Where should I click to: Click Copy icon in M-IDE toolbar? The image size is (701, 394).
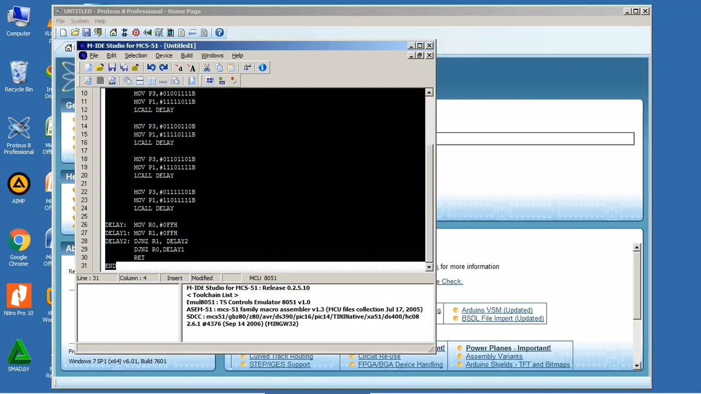219,67
